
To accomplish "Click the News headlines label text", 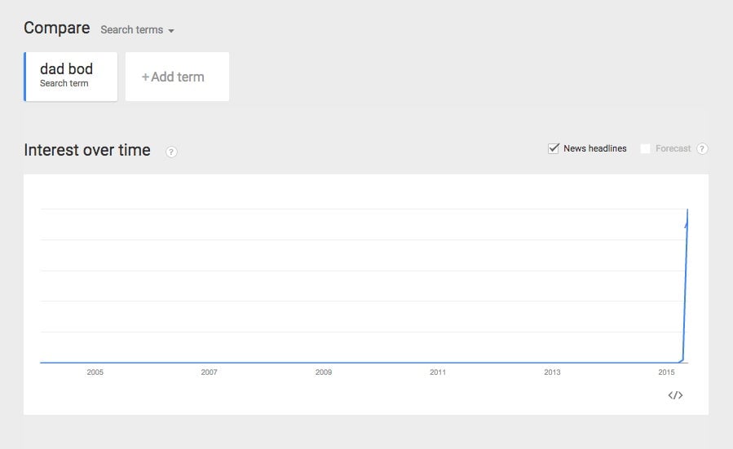I will pos(594,148).
